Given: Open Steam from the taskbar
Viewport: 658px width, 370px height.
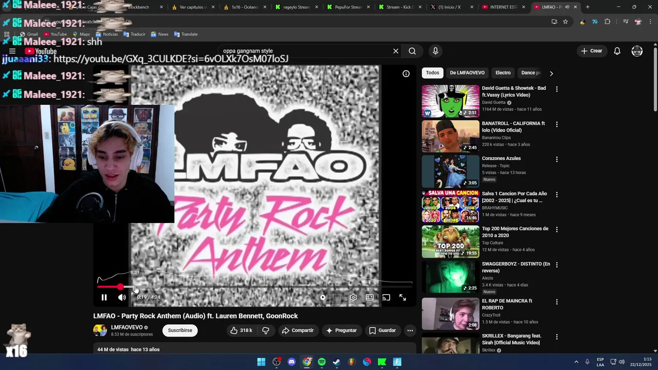Looking at the screenshot, I should pyautogui.click(x=337, y=362).
